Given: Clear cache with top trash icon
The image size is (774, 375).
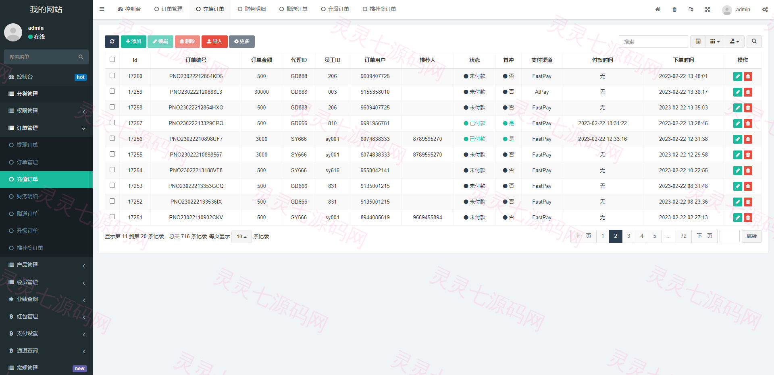Looking at the screenshot, I should (674, 9).
